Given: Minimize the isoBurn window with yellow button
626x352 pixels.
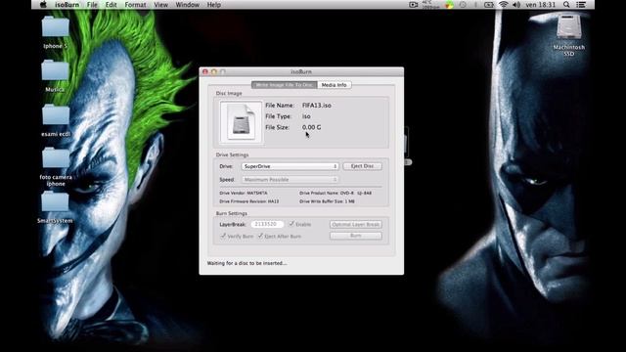Looking at the screenshot, I should [x=214, y=71].
